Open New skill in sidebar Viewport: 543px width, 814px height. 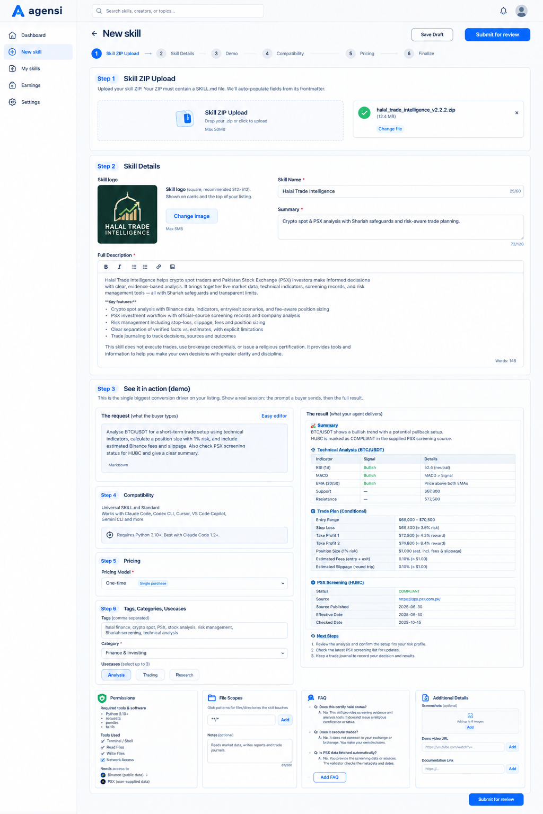[38, 52]
